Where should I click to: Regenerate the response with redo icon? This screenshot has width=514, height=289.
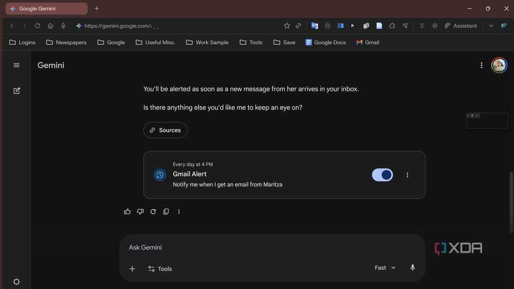(x=153, y=211)
